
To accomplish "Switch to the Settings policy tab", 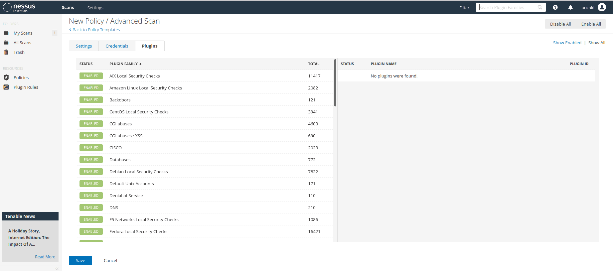I will 84,46.
